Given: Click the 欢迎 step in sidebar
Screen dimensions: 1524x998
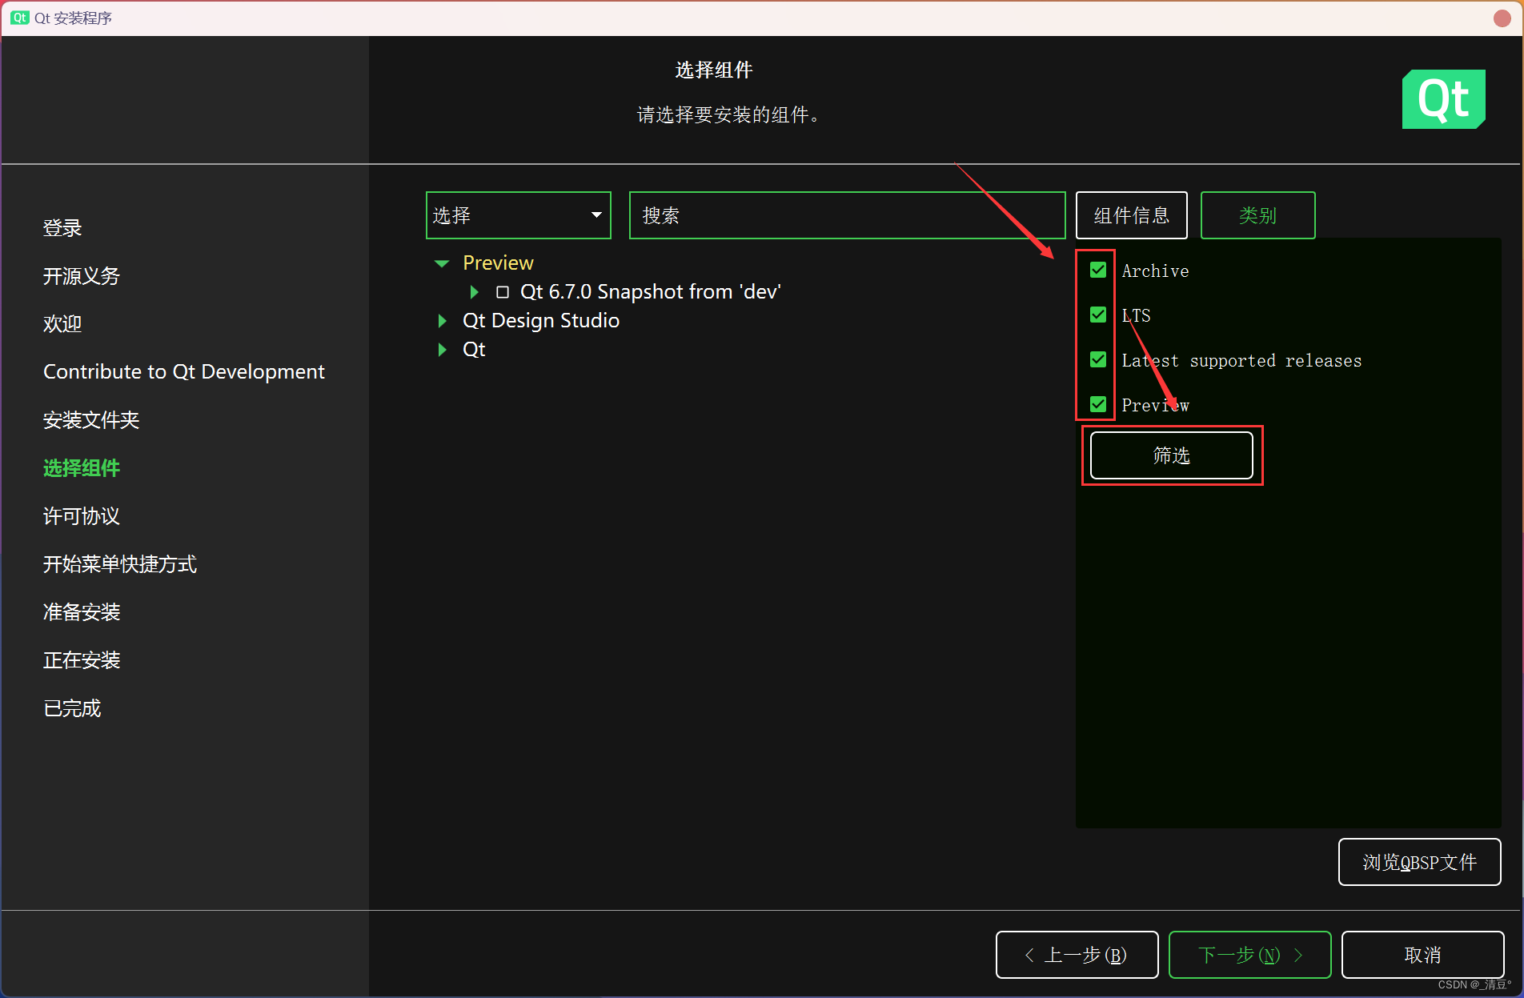Looking at the screenshot, I should click(x=62, y=324).
